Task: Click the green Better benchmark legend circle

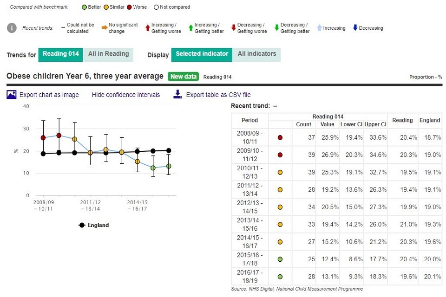Action: [84, 7]
